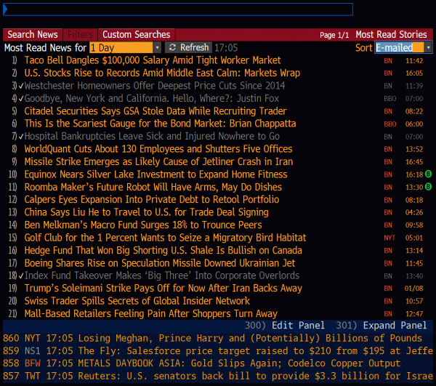The image size is (436, 386).
Task: Click the Page 1/1 indicator
Action: click(334, 35)
